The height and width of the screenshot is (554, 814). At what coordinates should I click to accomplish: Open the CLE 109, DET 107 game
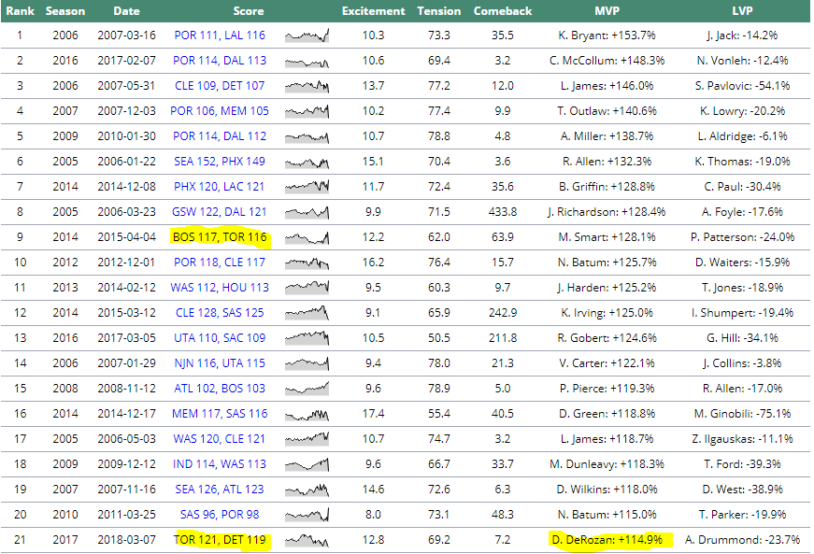tap(220, 86)
